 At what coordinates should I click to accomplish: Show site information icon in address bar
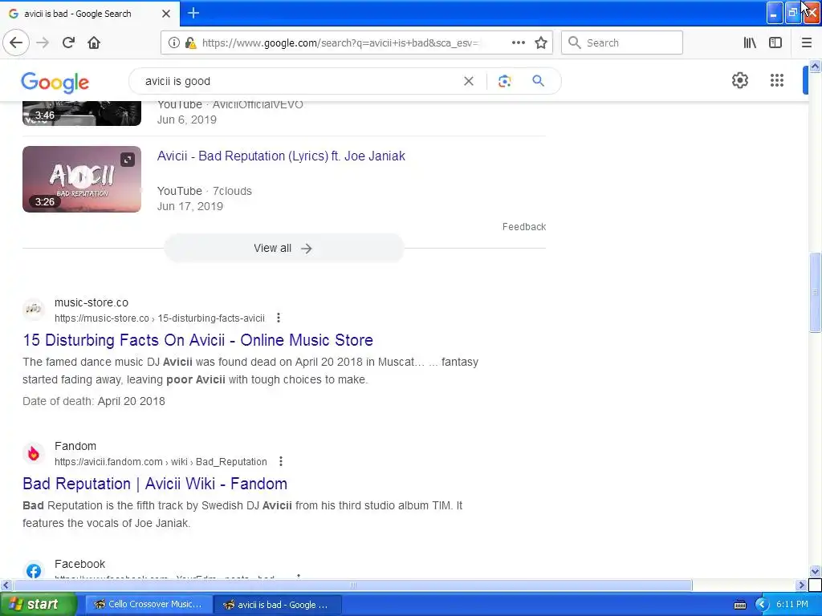173,43
